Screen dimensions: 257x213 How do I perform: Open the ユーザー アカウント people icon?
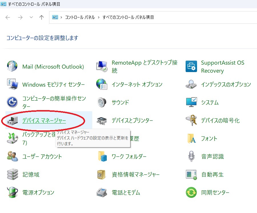pos(12,156)
